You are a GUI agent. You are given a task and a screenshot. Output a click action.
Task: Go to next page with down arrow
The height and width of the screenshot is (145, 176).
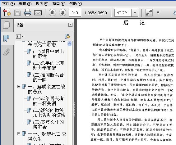(63, 13)
